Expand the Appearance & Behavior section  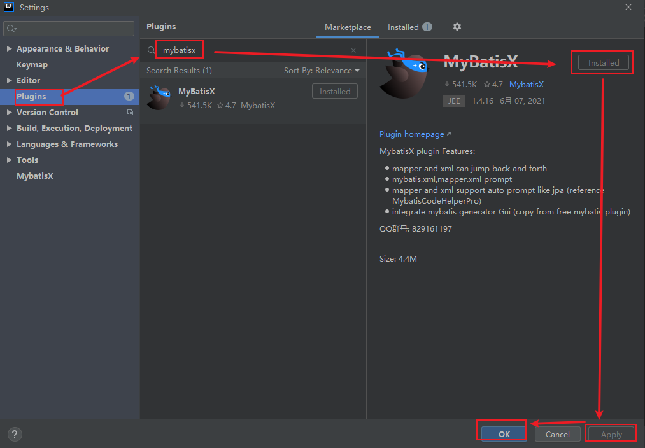click(x=9, y=48)
